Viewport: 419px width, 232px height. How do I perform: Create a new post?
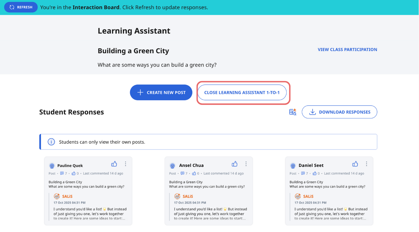pyautogui.click(x=161, y=92)
